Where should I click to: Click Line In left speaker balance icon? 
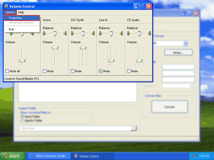pyautogui.click(x=101, y=34)
